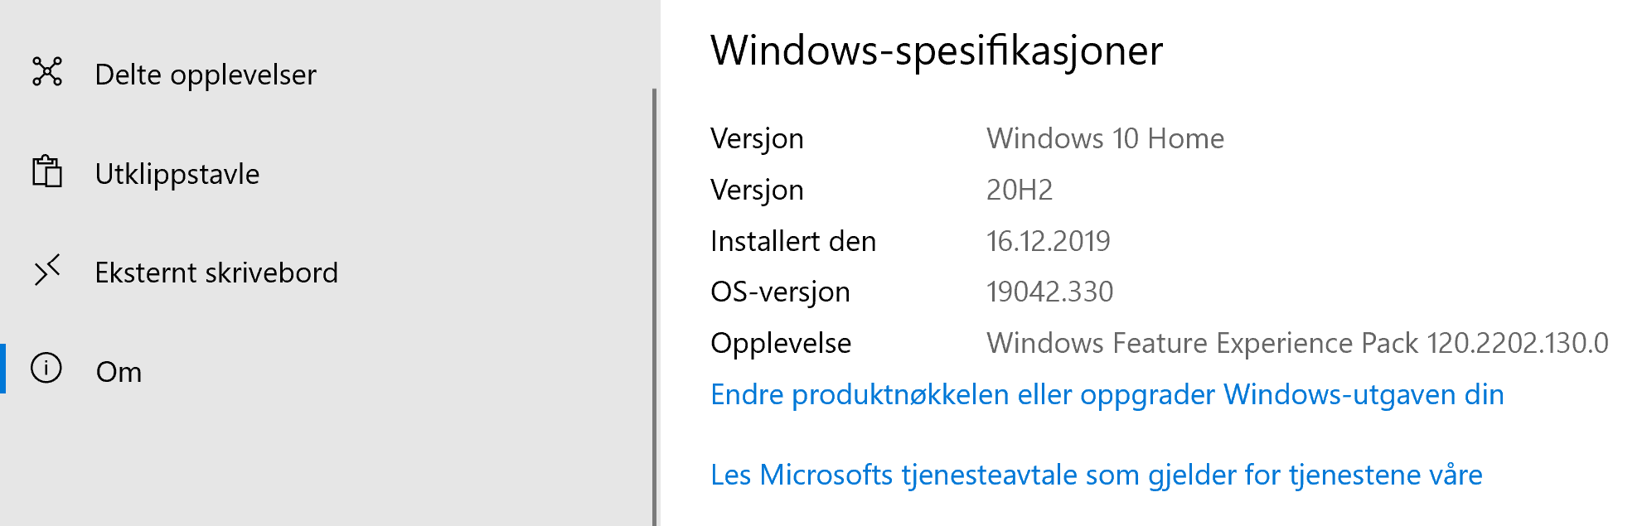Select Utklippstavle in the sidebar
Viewport: 1647px width, 526px height.
coord(177,174)
